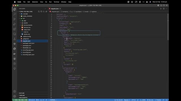Click errors and warnings count in status bar
This screenshot has height=101, width=181.
click(x=32, y=100)
